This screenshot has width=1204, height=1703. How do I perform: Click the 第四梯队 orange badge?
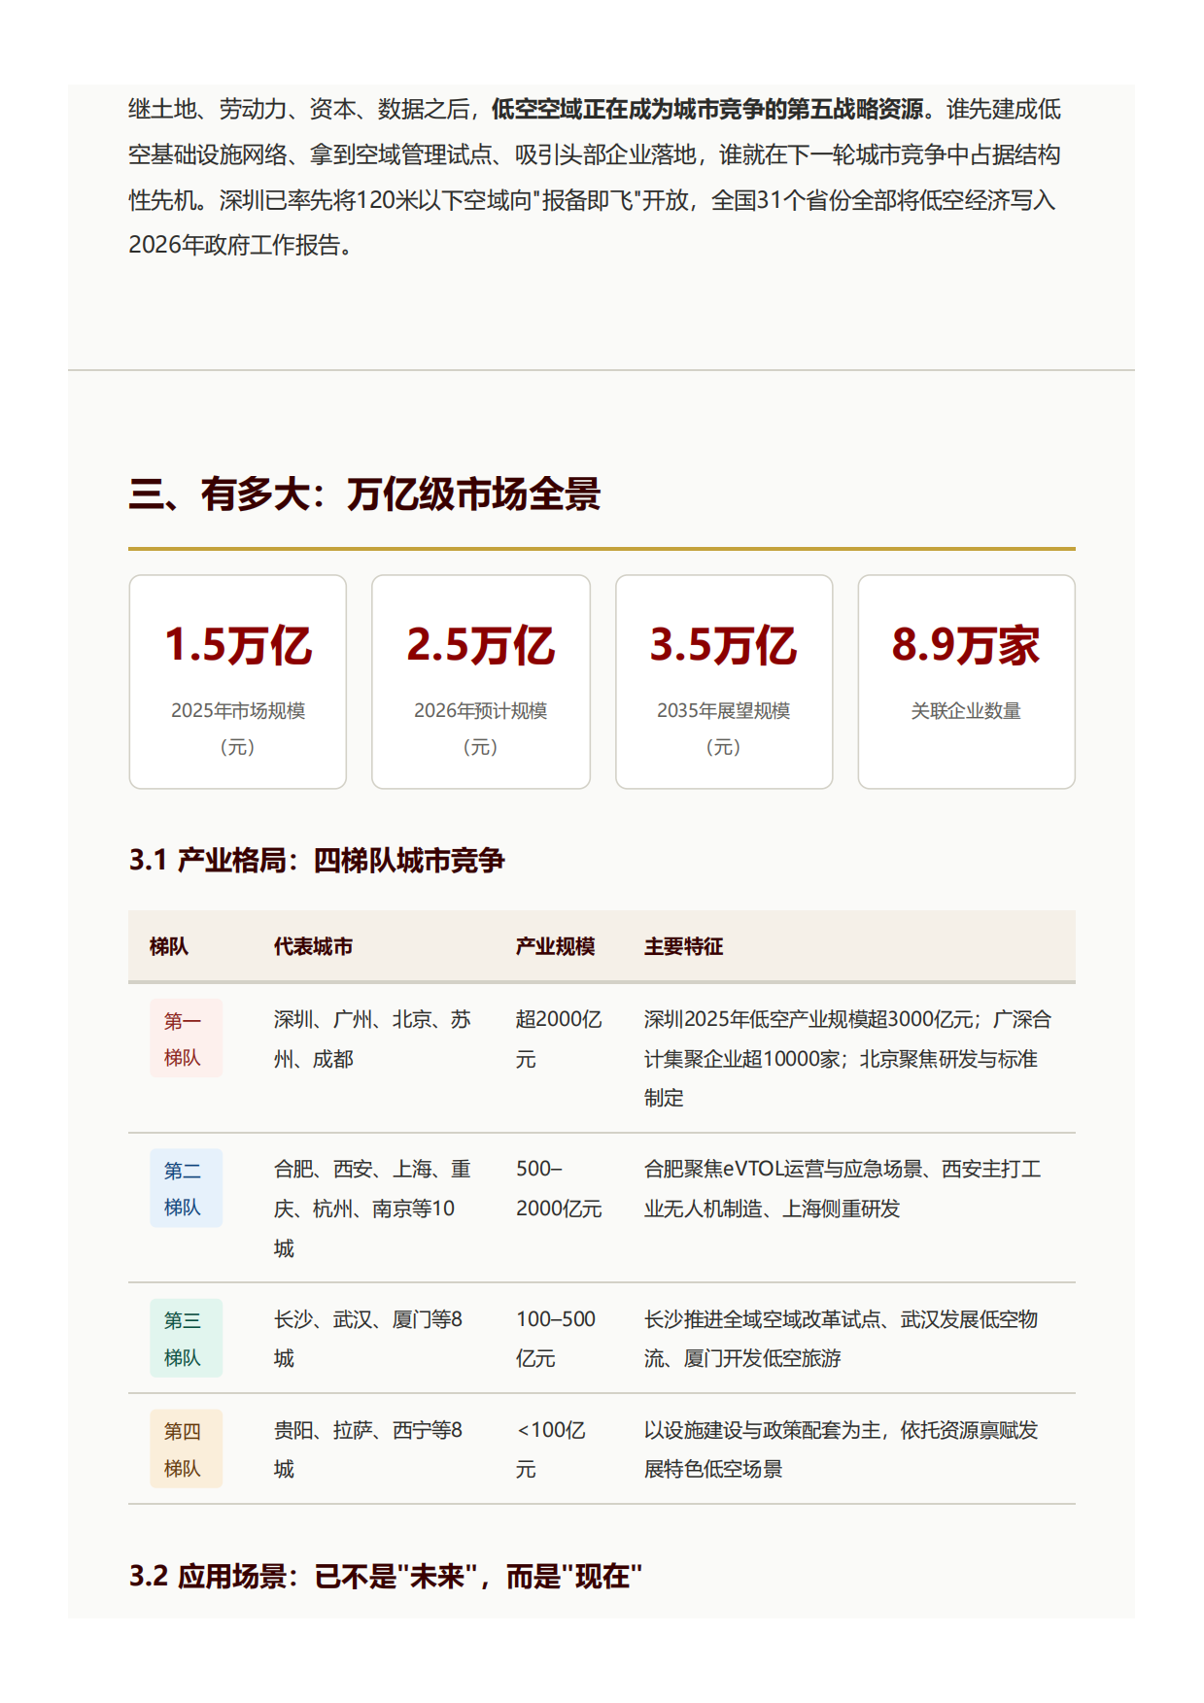coord(186,1448)
